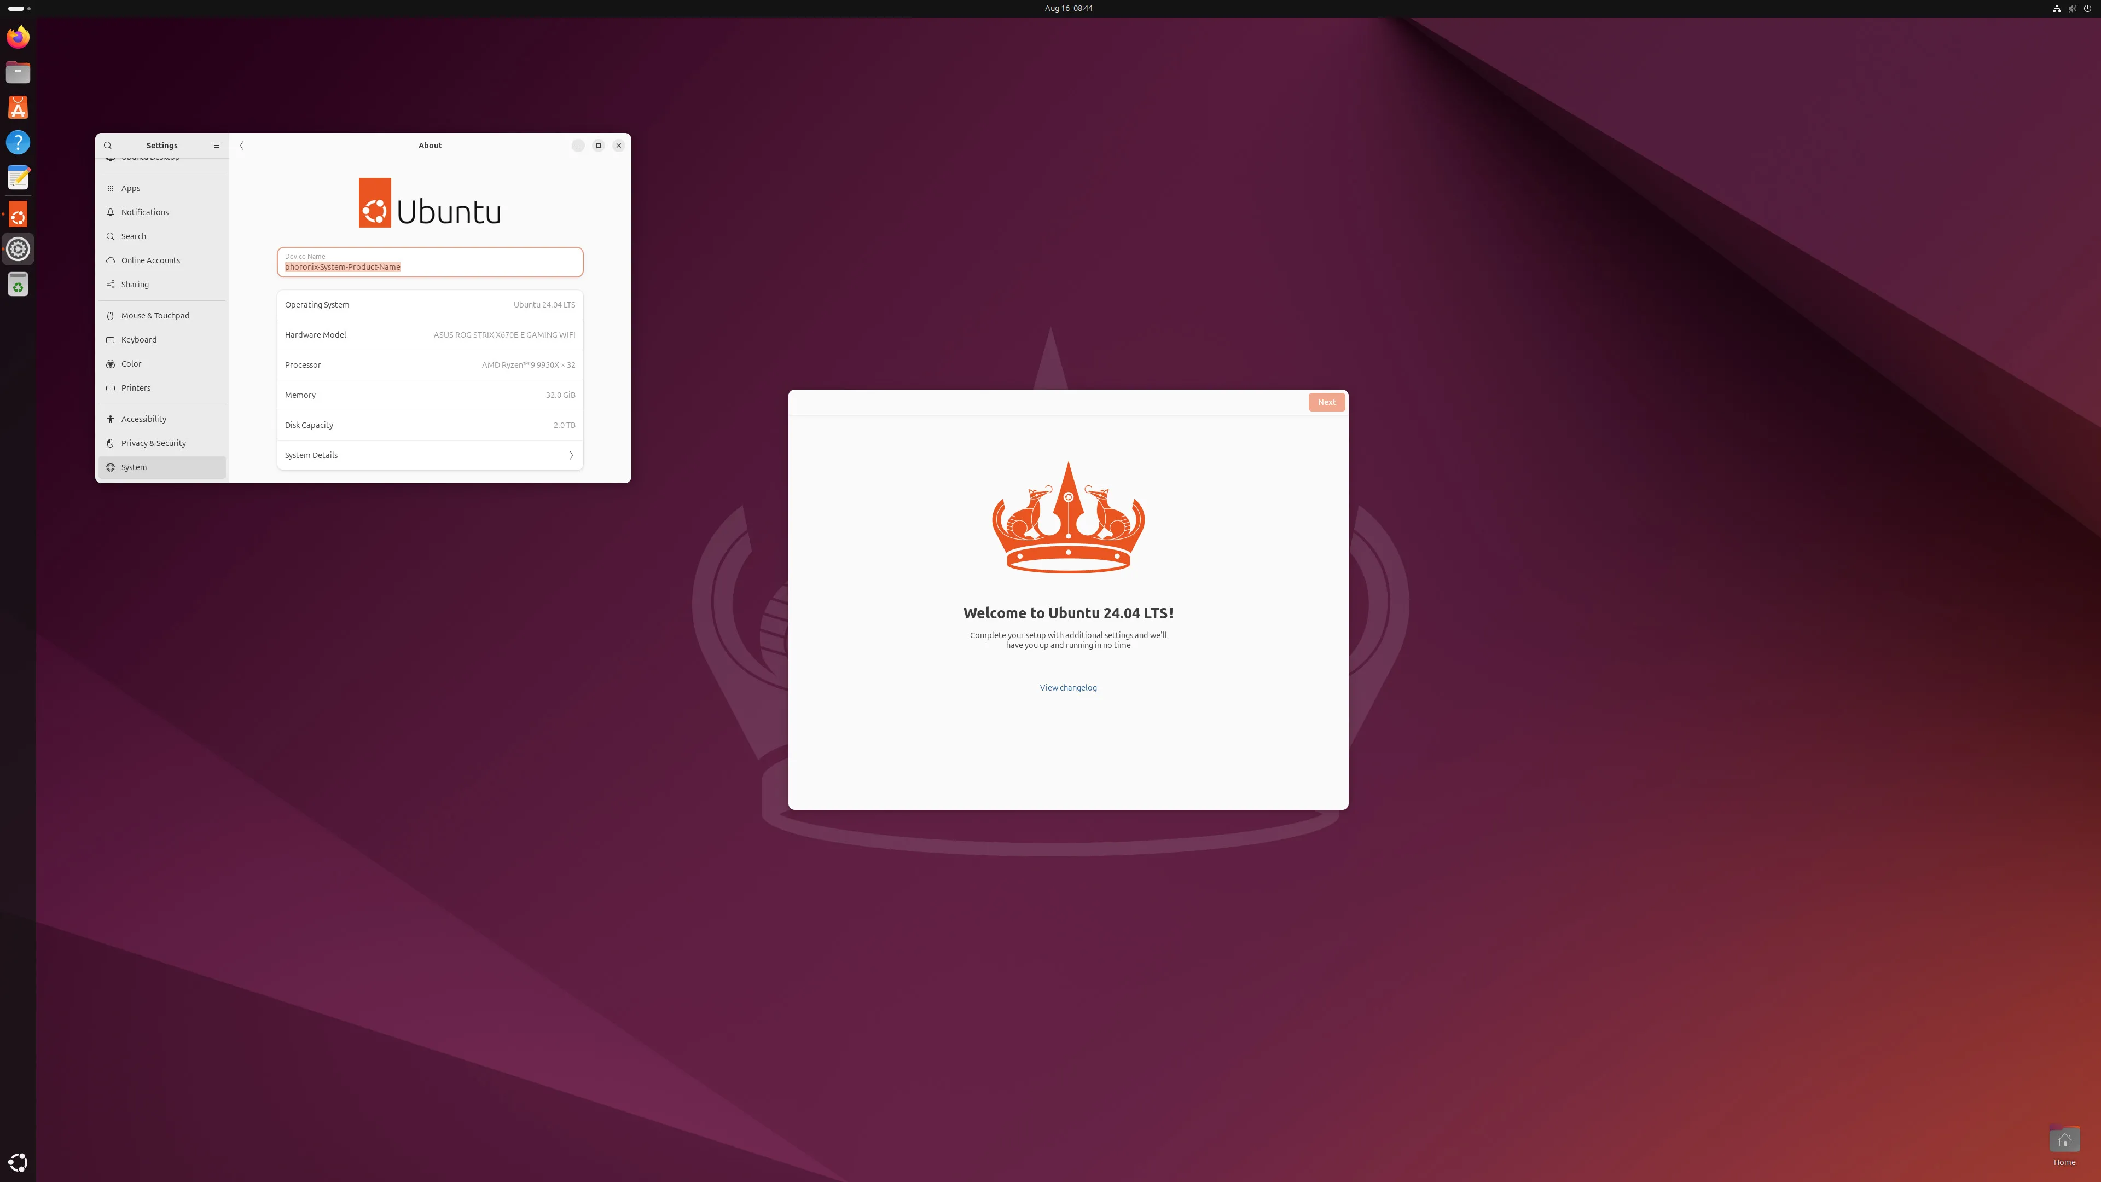Go back with the About back arrow
The width and height of the screenshot is (2101, 1182).
coord(241,145)
